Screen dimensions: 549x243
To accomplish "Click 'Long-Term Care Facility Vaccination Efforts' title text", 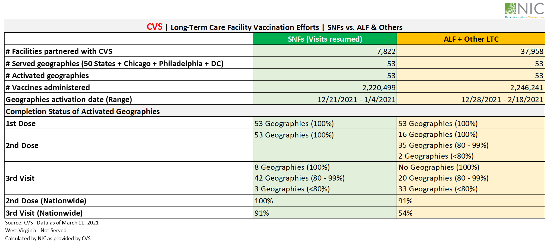I will click(x=245, y=27).
